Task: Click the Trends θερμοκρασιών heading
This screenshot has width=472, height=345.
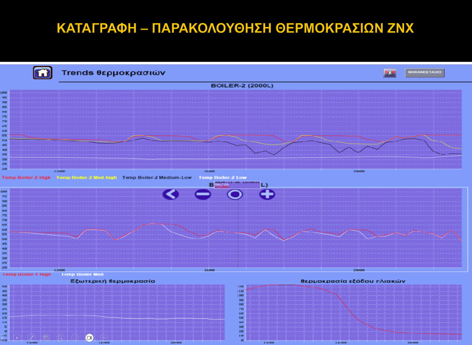Action: (113, 73)
